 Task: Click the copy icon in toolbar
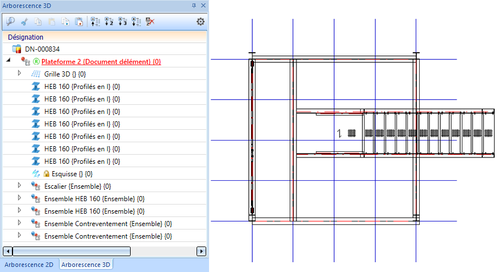tap(38, 22)
